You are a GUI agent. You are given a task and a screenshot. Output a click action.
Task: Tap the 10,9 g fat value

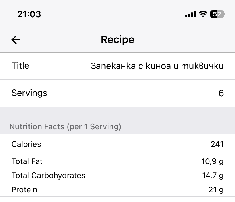pyautogui.click(x=213, y=161)
